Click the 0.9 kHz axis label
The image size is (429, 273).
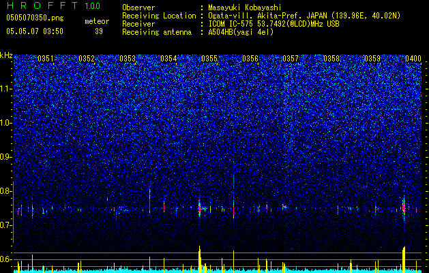point(6,157)
